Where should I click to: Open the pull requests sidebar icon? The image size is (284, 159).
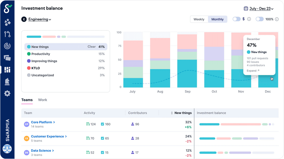click(7, 34)
